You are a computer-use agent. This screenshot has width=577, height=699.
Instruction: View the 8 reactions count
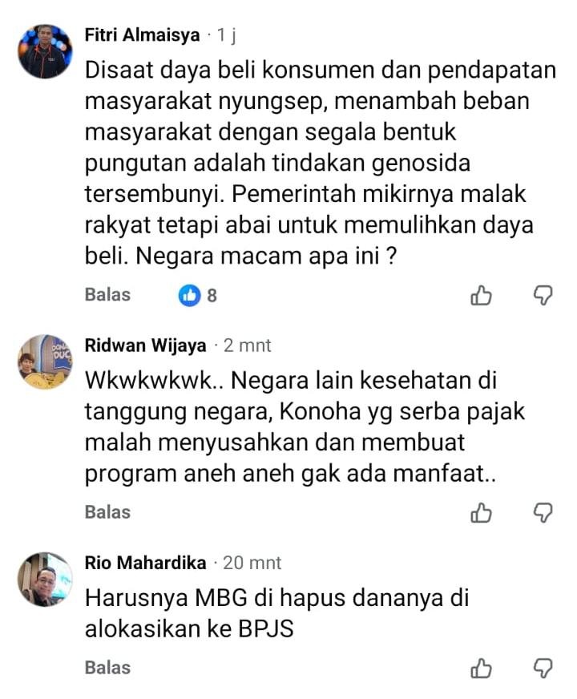212,296
